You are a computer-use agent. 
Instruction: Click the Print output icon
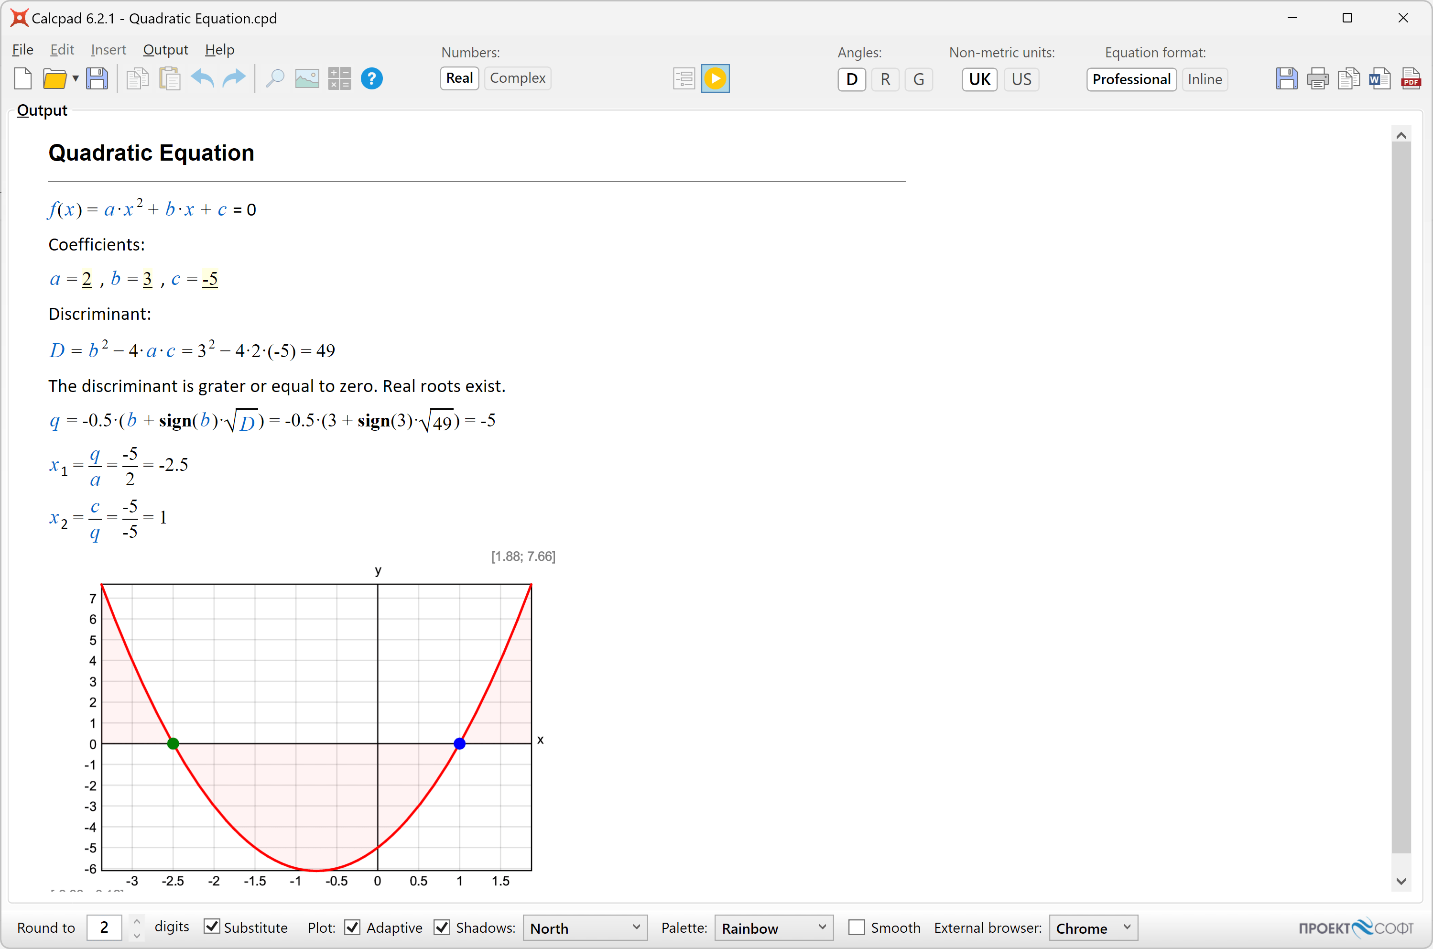(x=1317, y=79)
